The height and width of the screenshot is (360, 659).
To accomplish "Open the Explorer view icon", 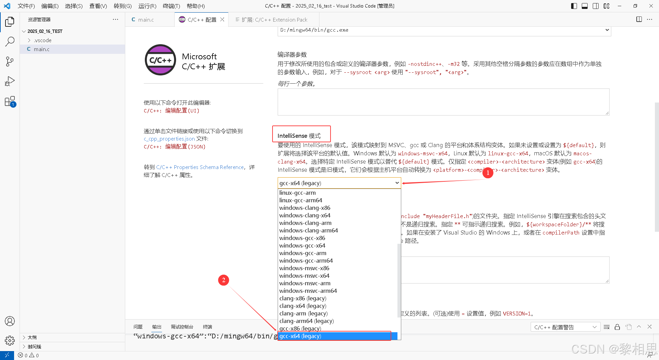I will (x=10, y=22).
